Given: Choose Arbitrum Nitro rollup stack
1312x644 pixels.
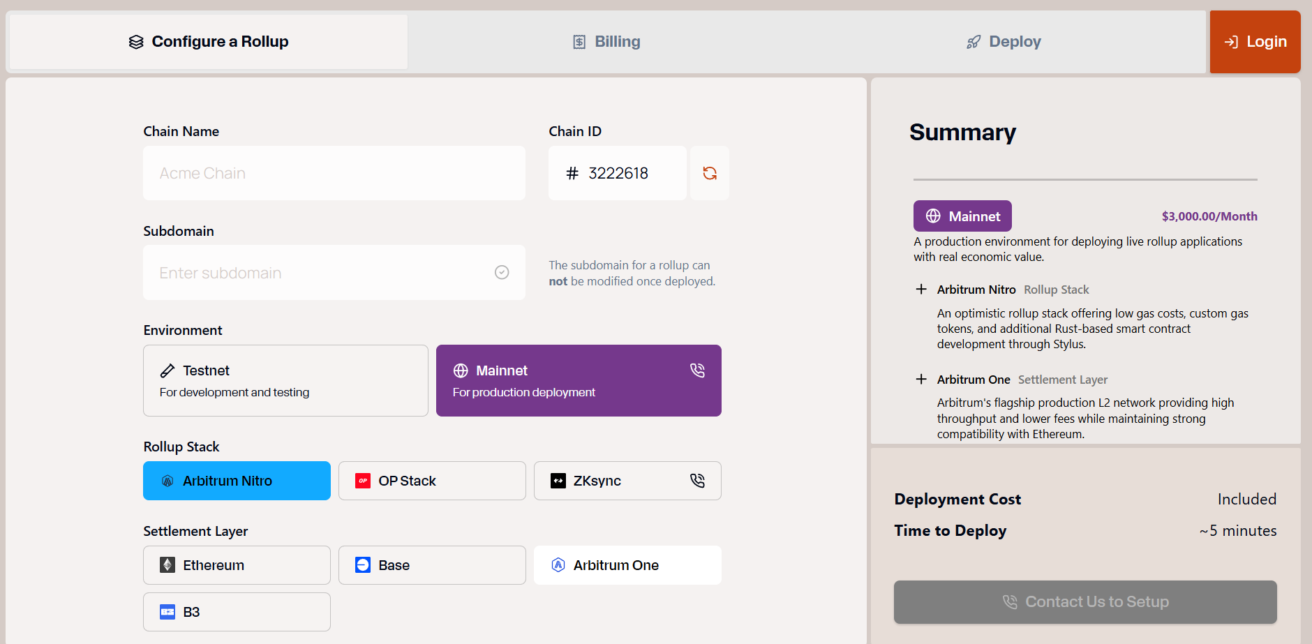Looking at the screenshot, I should tap(237, 481).
